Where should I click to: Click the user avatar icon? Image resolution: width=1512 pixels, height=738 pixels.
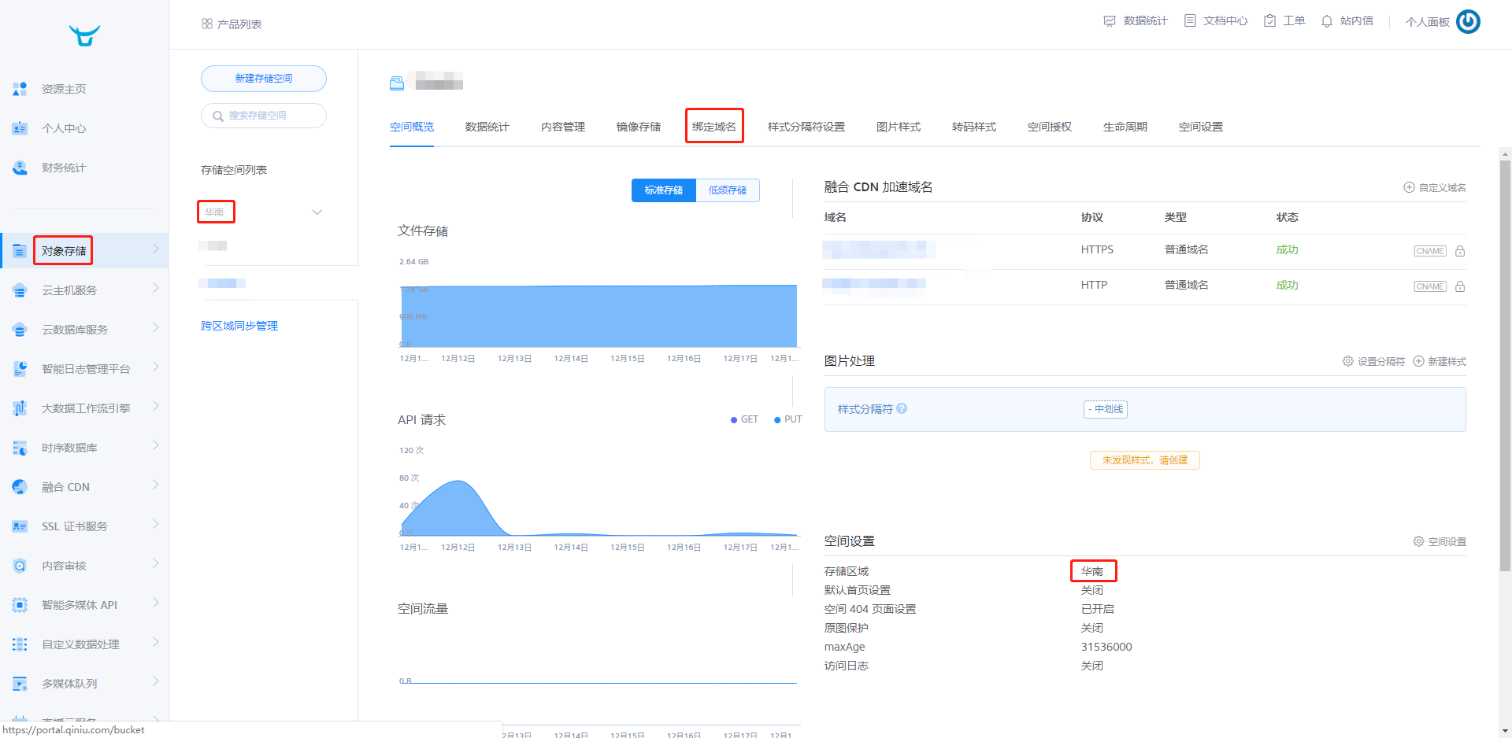click(1468, 21)
